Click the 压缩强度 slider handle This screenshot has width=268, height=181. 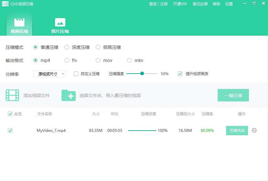point(142,74)
